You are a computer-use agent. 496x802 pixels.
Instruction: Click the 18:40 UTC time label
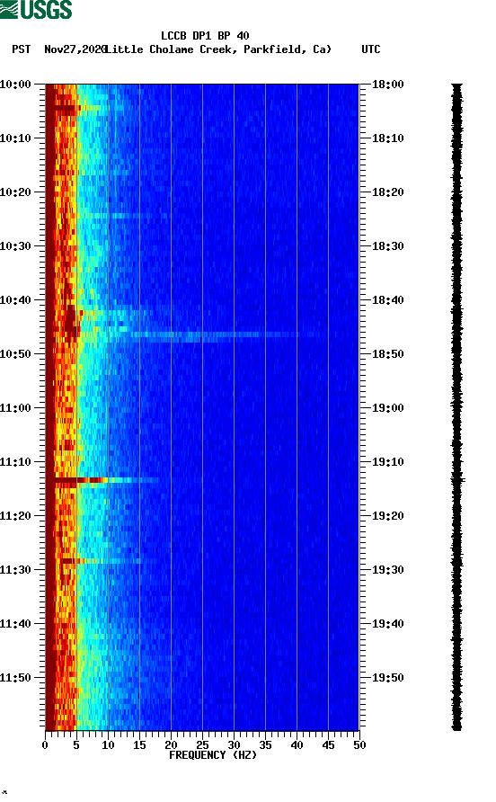coord(387,300)
